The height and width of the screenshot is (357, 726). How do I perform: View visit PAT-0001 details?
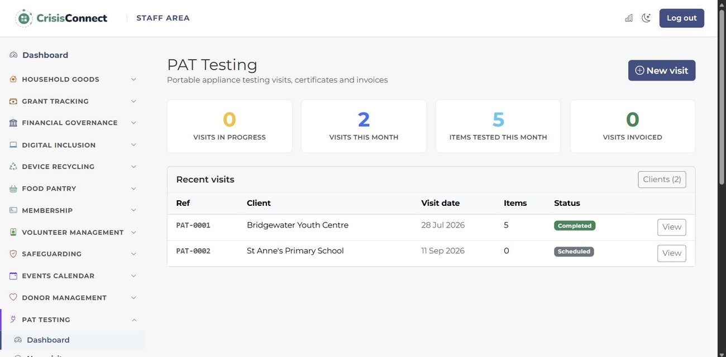[x=671, y=227]
